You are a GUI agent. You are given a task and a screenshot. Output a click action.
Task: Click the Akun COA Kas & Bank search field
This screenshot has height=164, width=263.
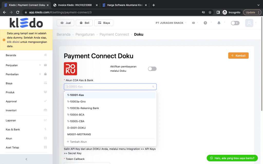tap(110, 87)
